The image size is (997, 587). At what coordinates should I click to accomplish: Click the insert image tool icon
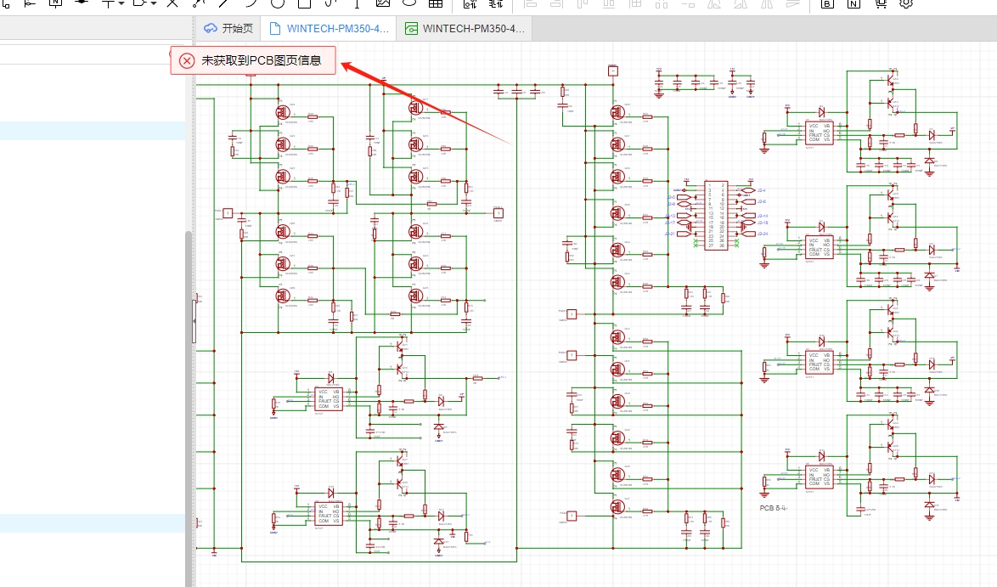click(382, 3)
